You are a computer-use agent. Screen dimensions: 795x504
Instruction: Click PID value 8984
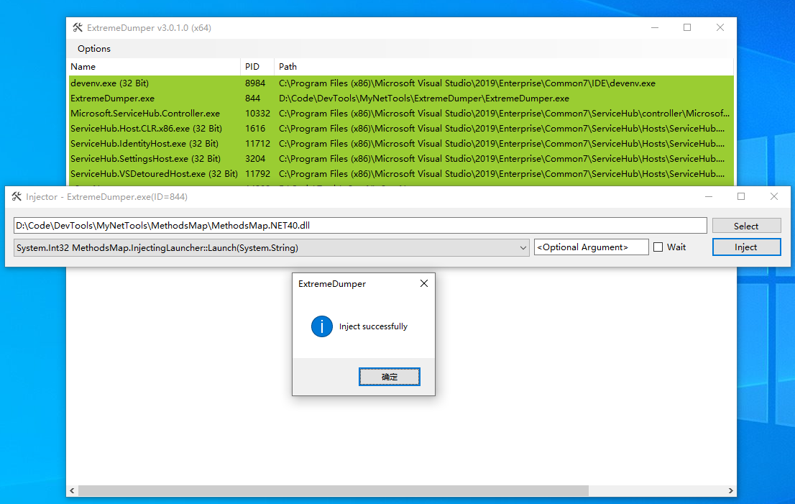click(255, 83)
